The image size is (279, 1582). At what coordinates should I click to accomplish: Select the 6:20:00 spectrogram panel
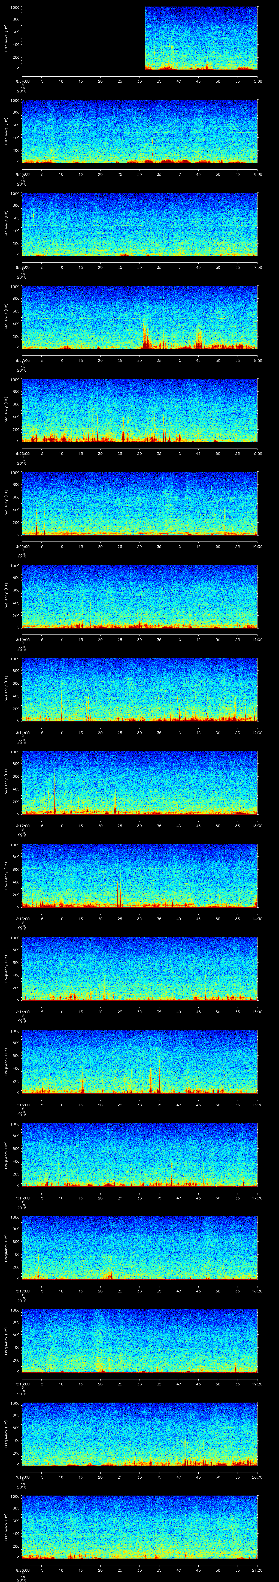tap(139, 1527)
